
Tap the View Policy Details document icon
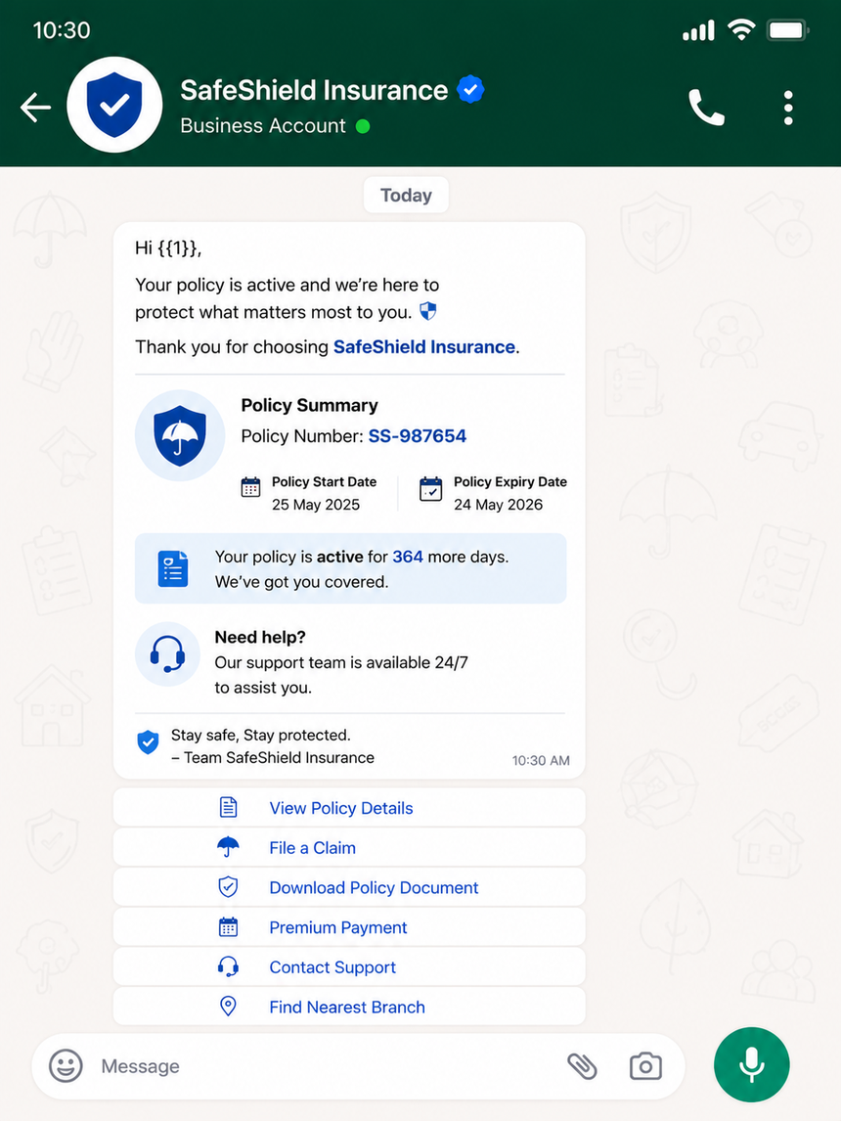[228, 808]
